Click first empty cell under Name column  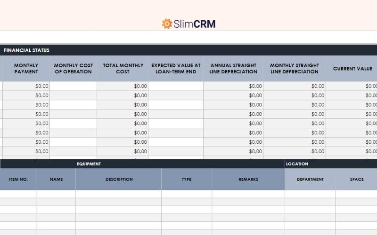pos(56,194)
